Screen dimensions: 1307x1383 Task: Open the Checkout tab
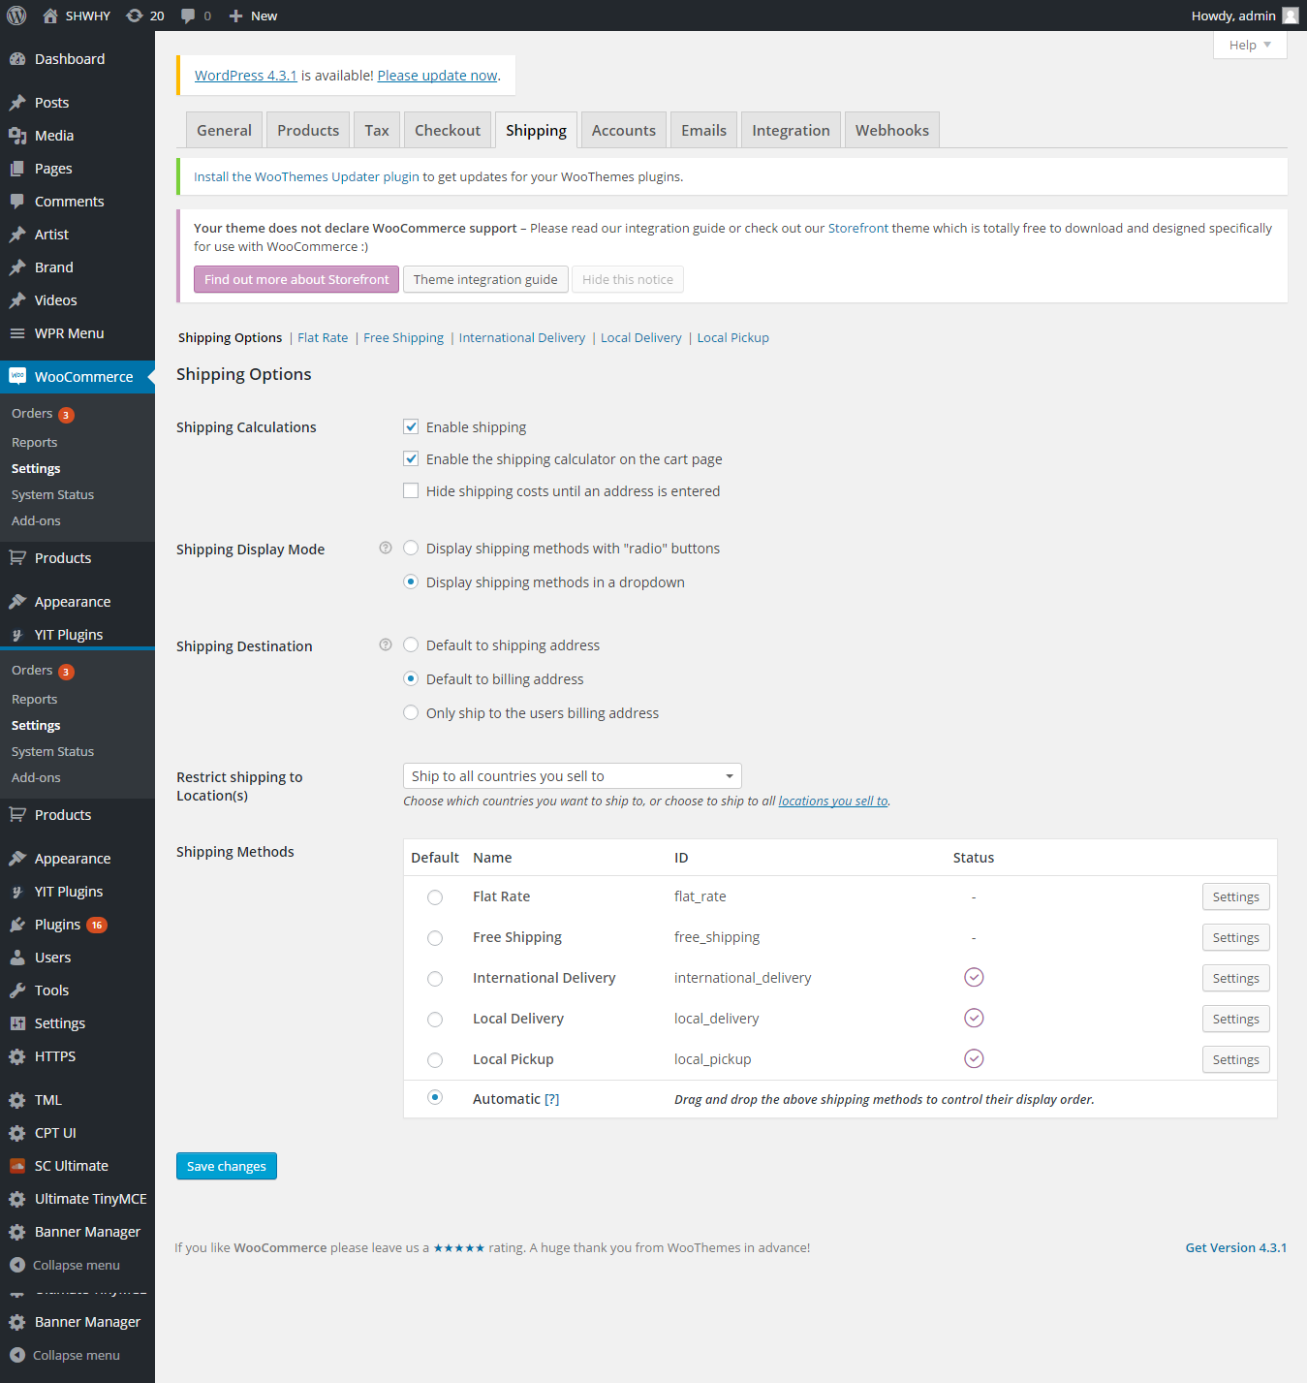tap(448, 130)
